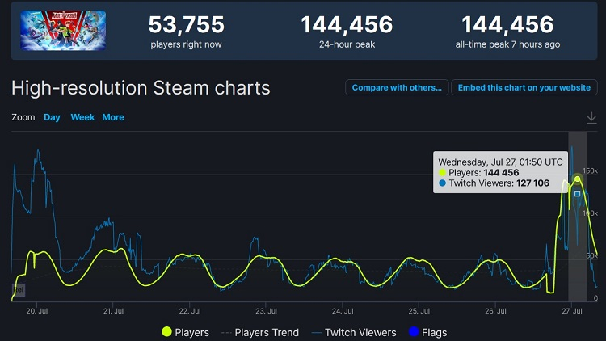Screen dimensions: 606x341
Task: Click 'Embed this chart on your website'
Action: point(525,87)
